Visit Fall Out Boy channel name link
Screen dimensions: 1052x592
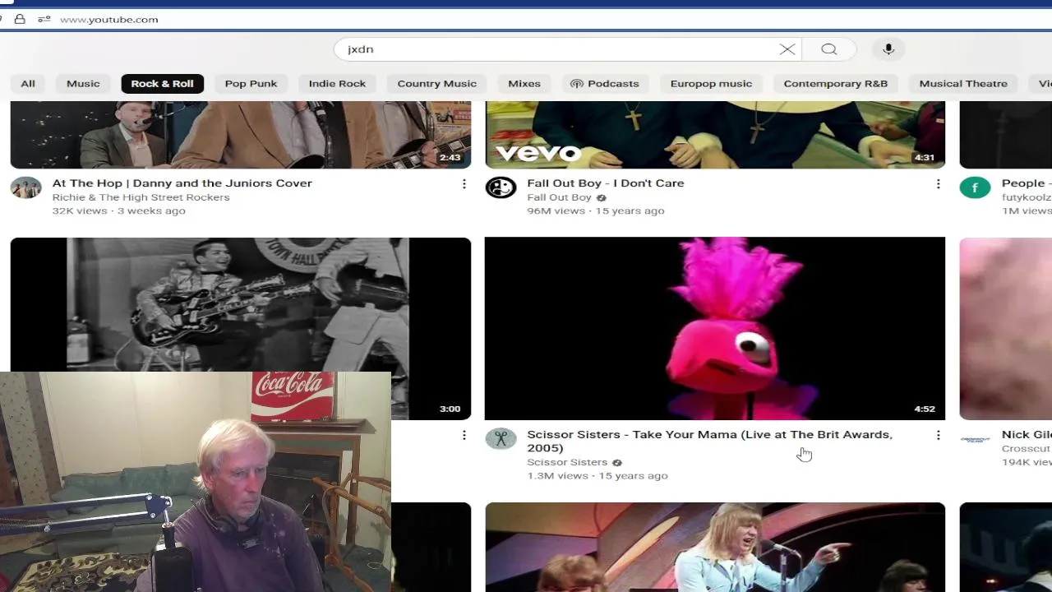click(x=559, y=197)
